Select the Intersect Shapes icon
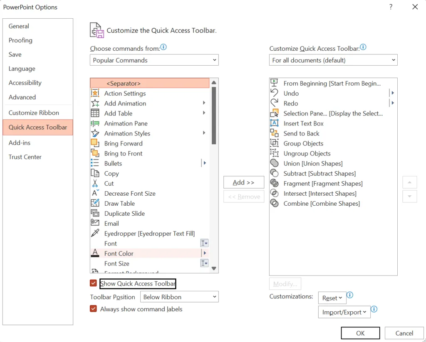 pos(275,193)
